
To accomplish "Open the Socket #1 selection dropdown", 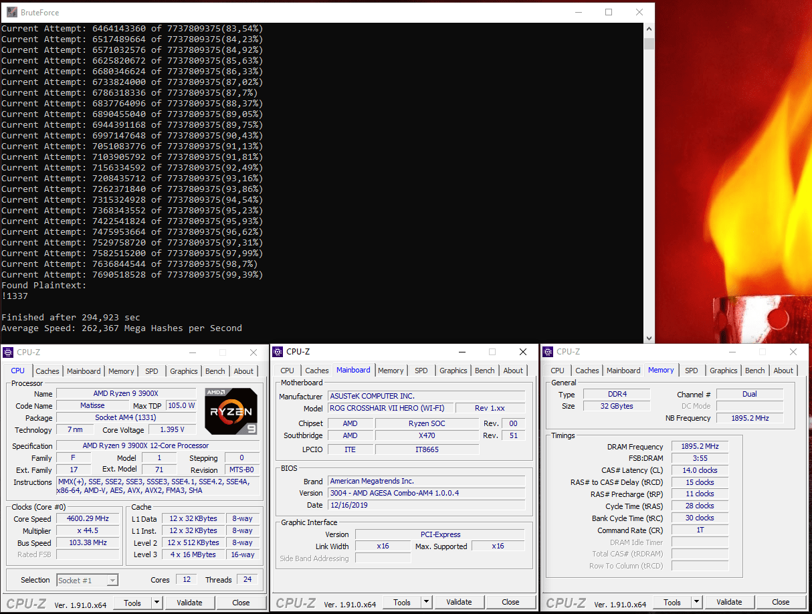I will (x=87, y=580).
